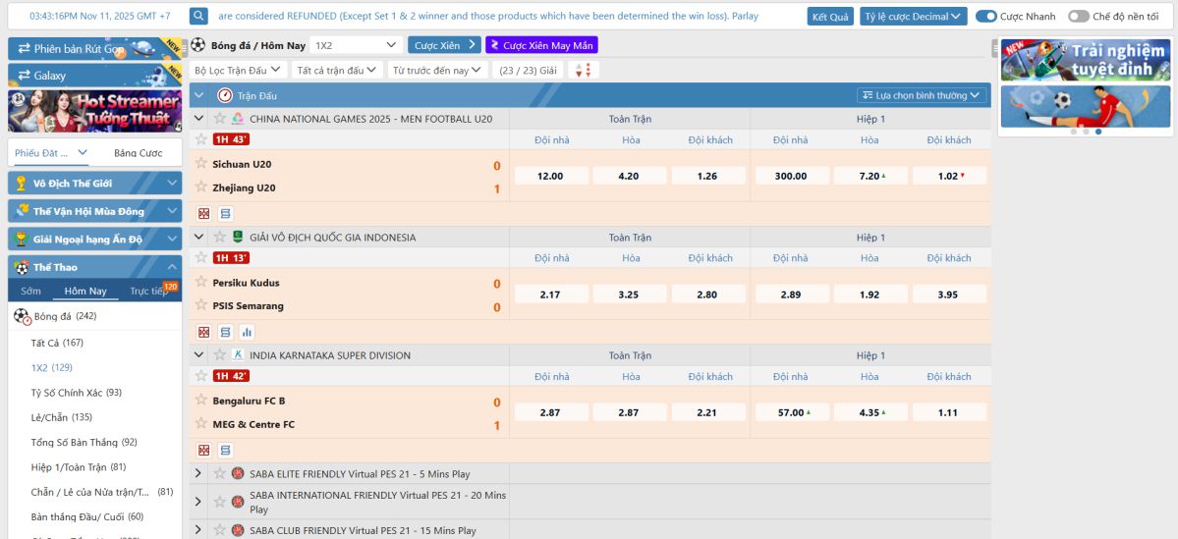Click the Hot Streamer promotional banner
The height and width of the screenshot is (539, 1178).
click(95, 111)
